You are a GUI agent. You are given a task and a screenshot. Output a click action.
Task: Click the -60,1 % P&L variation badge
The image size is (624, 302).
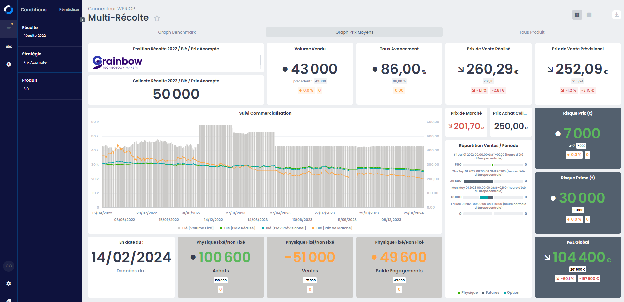(x=565, y=279)
